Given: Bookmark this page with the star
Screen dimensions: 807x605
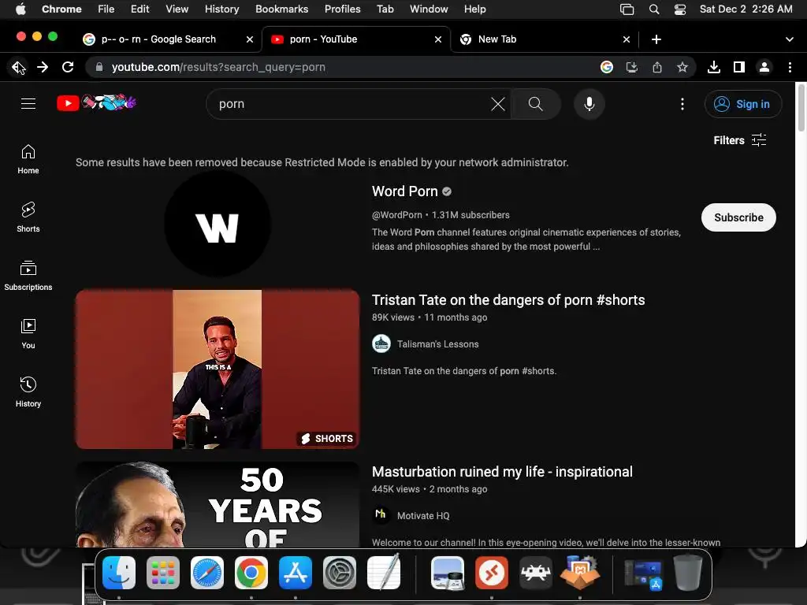Looking at the screenshot, I should tap(682, 67).
